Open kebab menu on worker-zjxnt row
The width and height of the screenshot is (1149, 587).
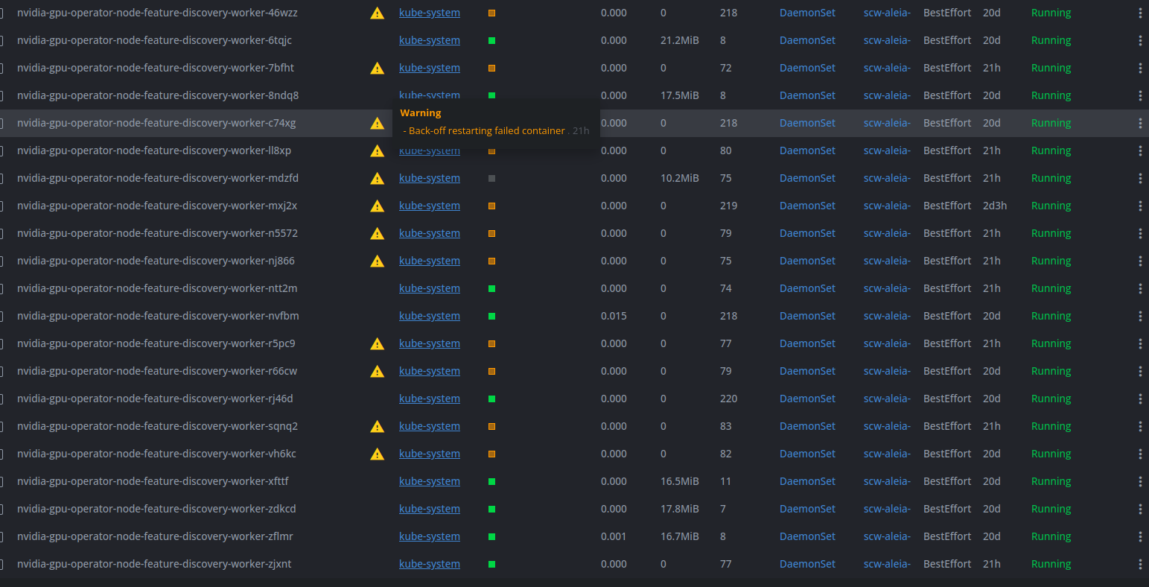[1140, 564]
